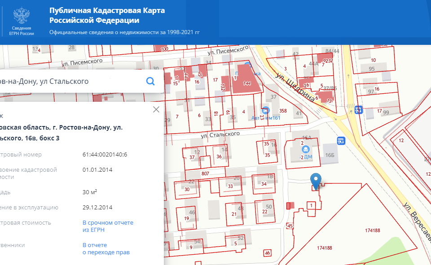The image size is (431, 265).
Task: Click building label 16Б on the map
Action: click(330, 155)
